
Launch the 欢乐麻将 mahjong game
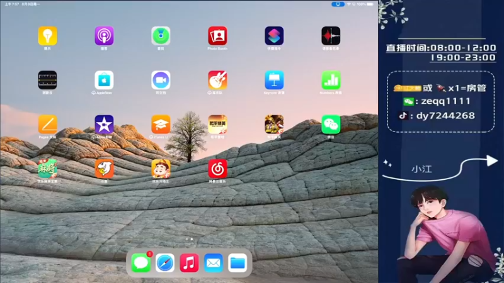[48, 169]
